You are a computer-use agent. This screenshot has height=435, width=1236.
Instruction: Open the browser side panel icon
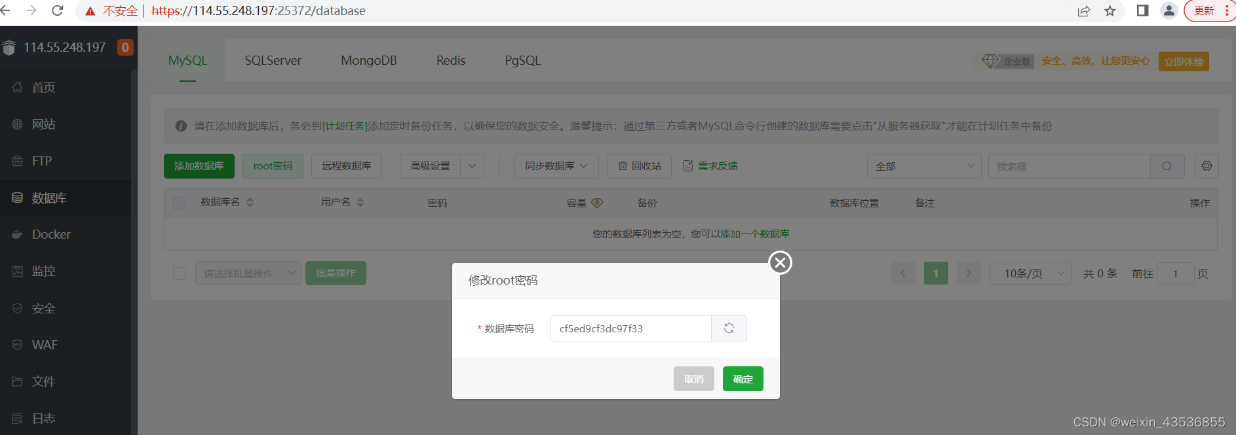click(x=1142, y=10)
